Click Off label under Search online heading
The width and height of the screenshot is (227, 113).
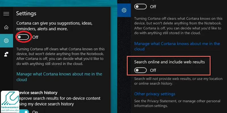(153, 70)
